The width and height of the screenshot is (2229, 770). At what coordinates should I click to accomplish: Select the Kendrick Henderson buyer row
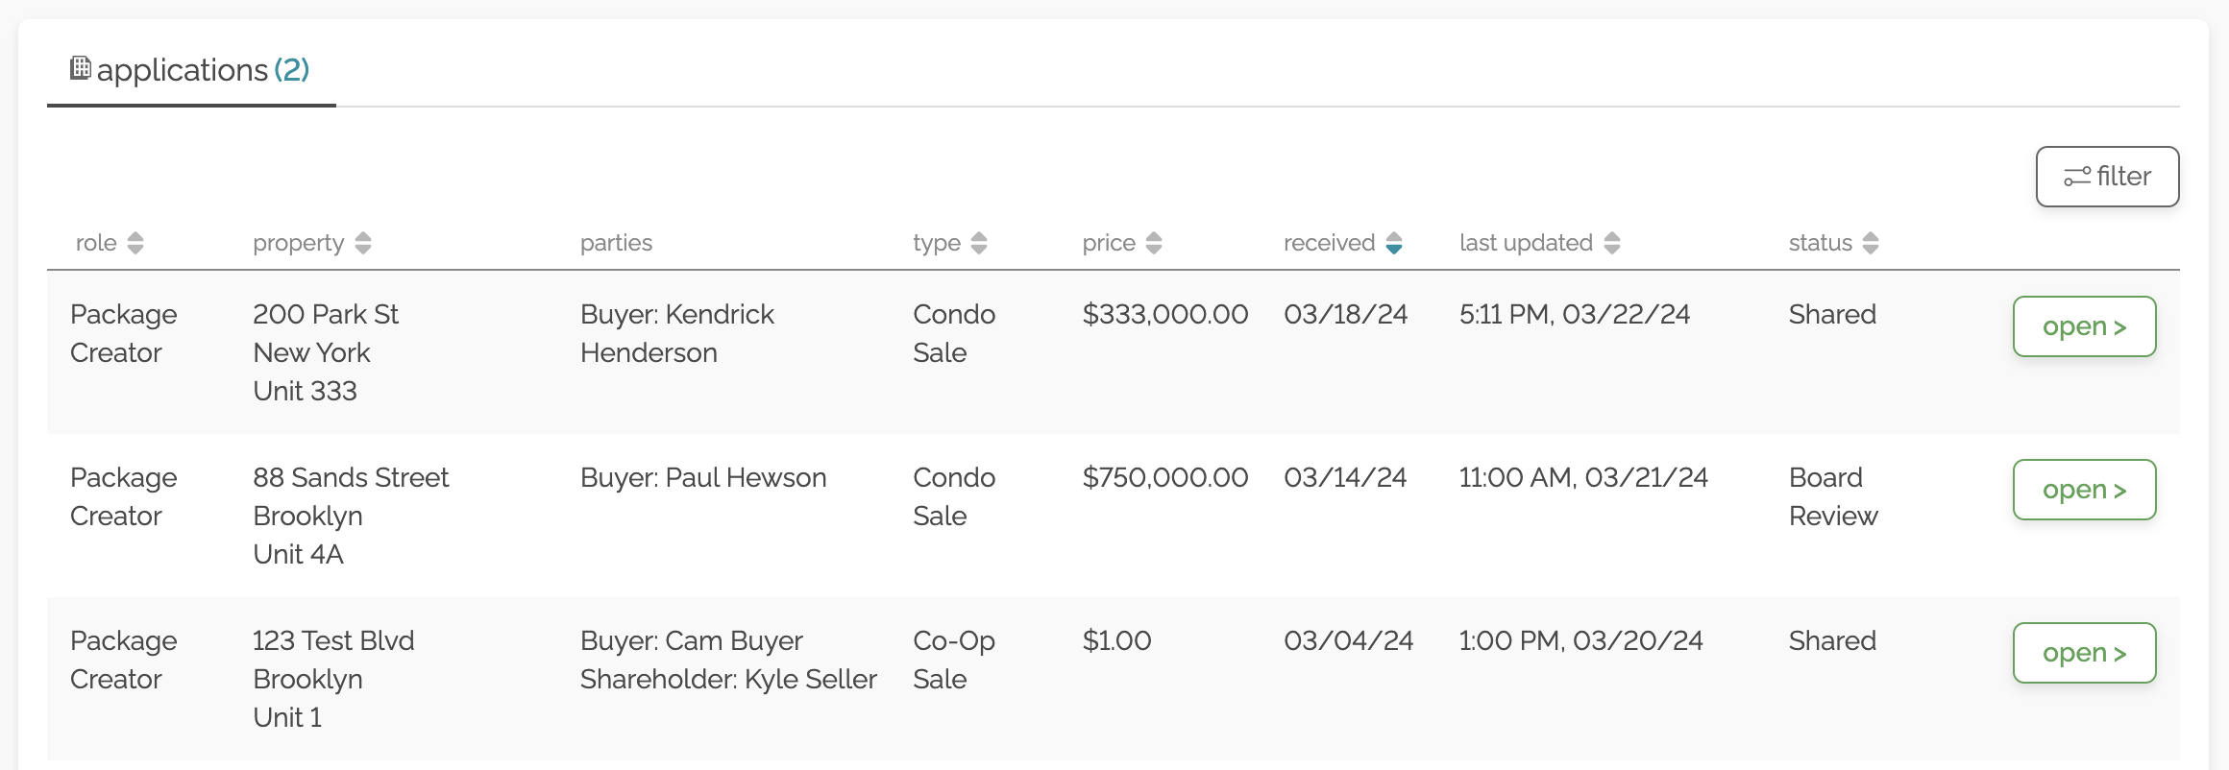pos(676,333)
